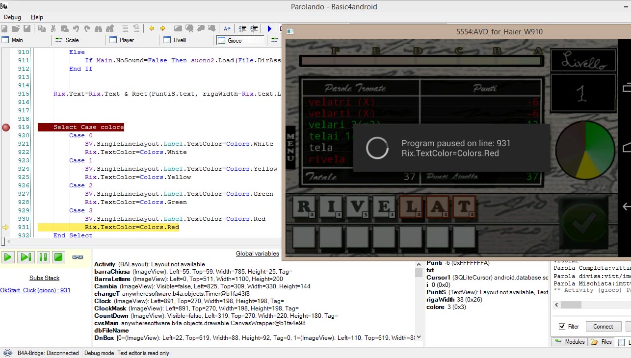Uncheck the Filter checkbox in log panel

(x=562, y=326)
